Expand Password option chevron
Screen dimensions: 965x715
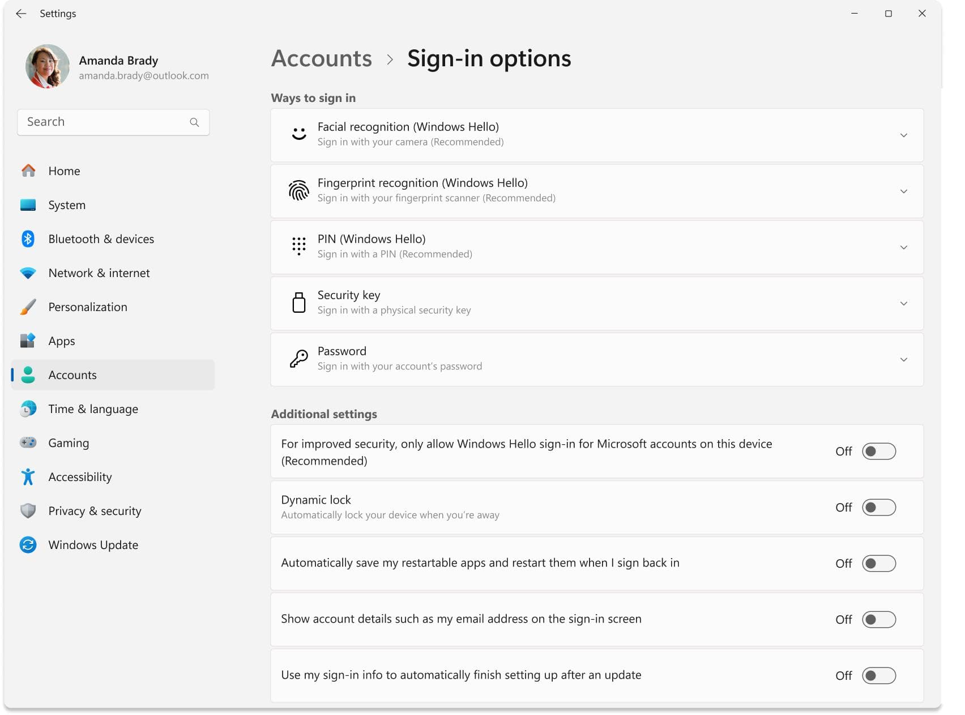coord(904,360)
